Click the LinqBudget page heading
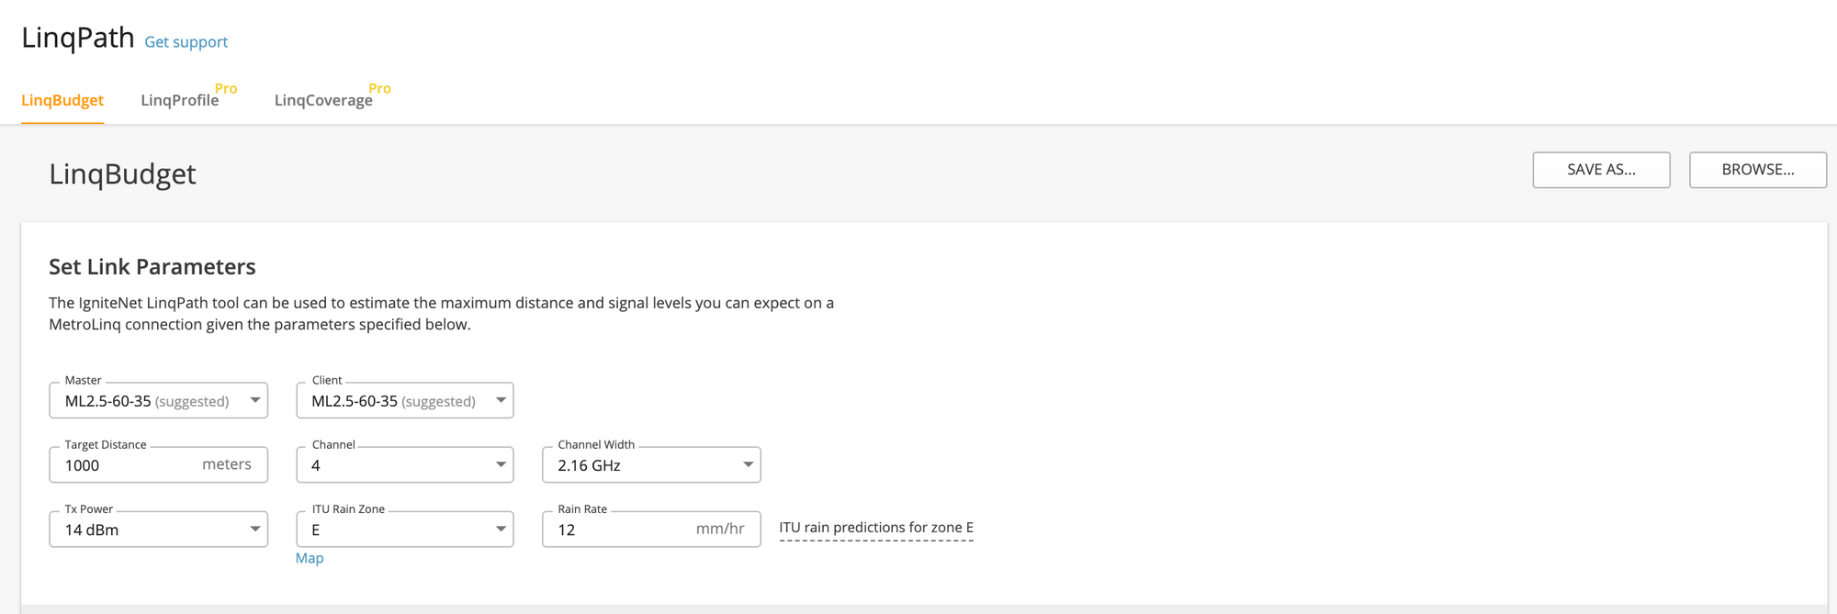The height and width of the screenshot is (614, 1837). (122, 174)
